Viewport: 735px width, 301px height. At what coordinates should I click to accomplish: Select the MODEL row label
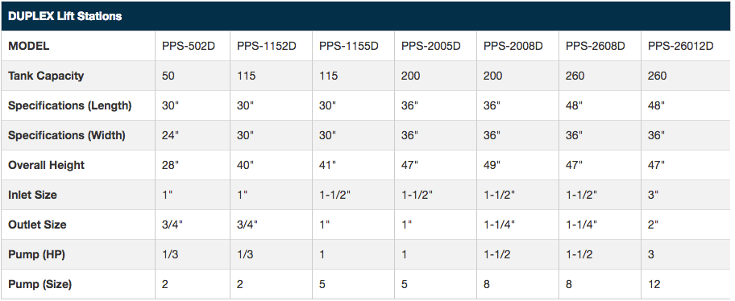28,47
